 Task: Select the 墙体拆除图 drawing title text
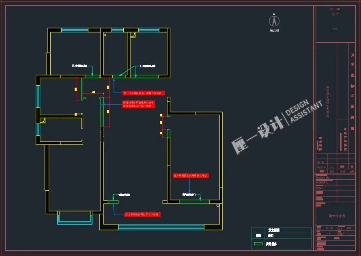click(x=337, y=216)
